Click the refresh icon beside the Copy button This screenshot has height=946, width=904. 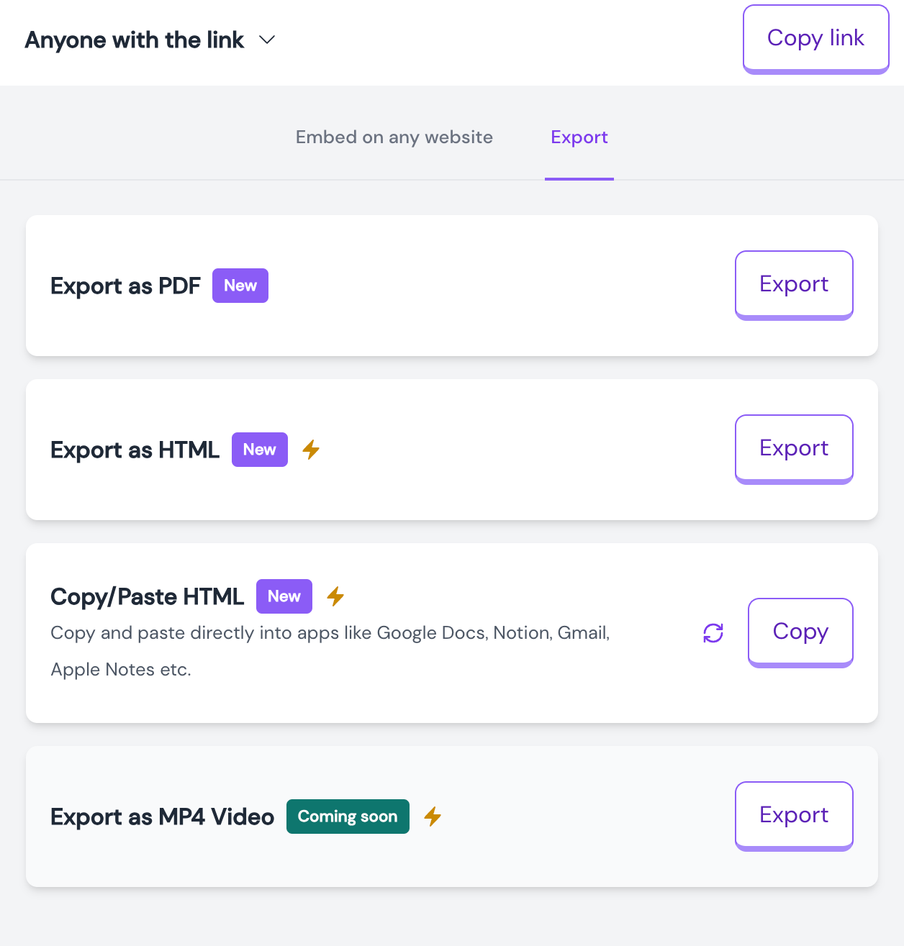(713, 633)
